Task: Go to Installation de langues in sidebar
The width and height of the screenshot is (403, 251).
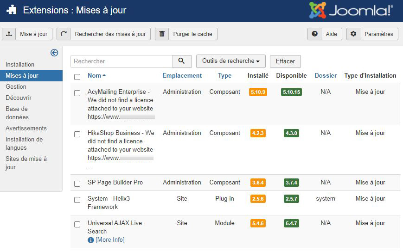Action: [24, 143]
